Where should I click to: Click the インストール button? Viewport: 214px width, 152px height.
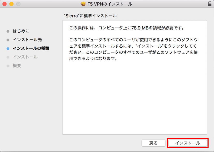pyautogui.click(x=188, y=143)
